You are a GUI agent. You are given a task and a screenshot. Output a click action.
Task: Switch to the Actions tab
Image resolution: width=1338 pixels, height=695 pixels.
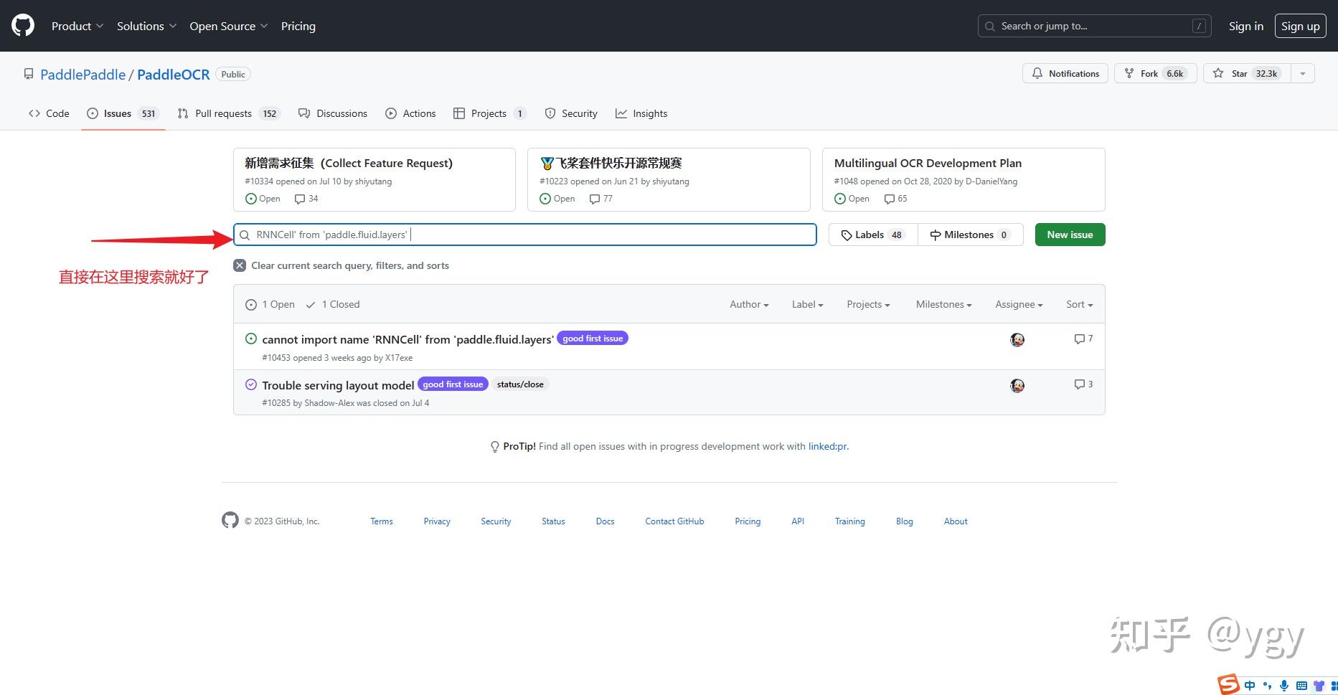410,113
